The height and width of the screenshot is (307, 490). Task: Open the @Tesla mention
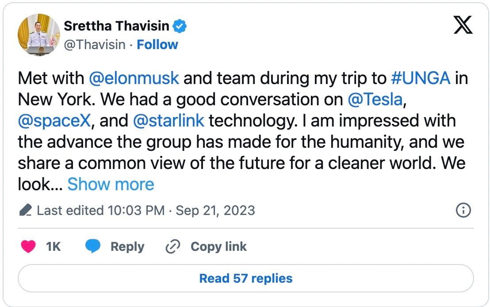[375, 100]
